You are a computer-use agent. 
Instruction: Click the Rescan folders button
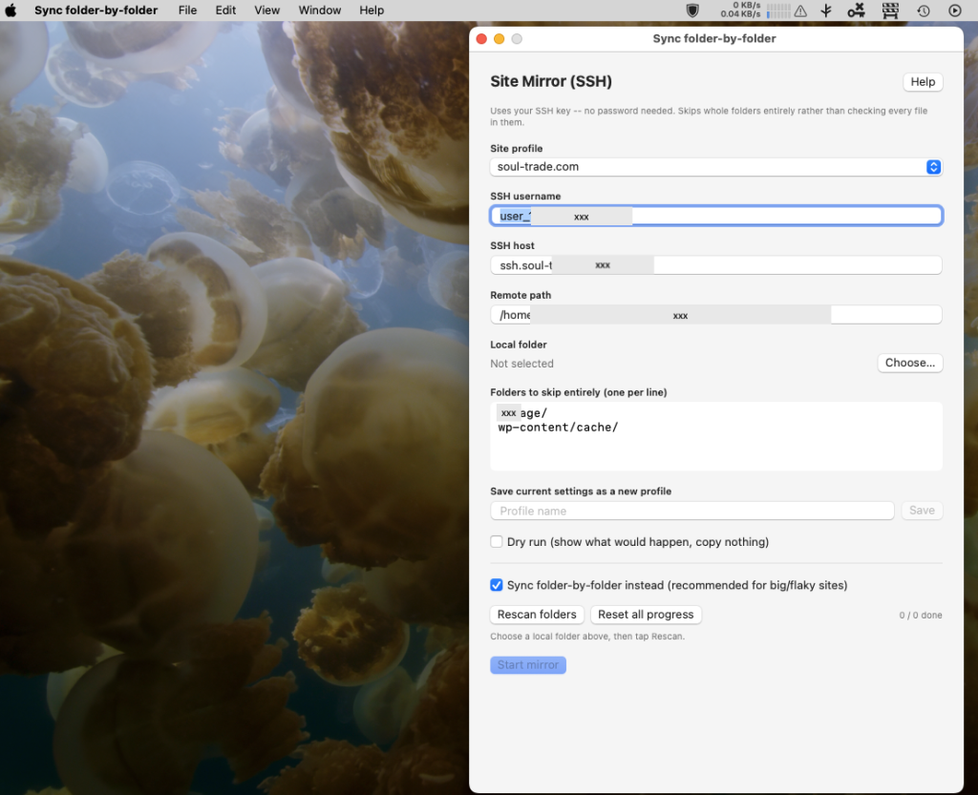point(537,615)
